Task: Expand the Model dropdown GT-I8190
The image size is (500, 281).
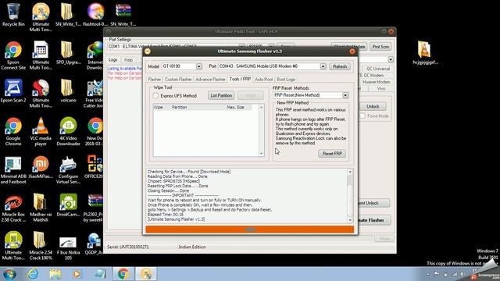Action: pos(198,66)
